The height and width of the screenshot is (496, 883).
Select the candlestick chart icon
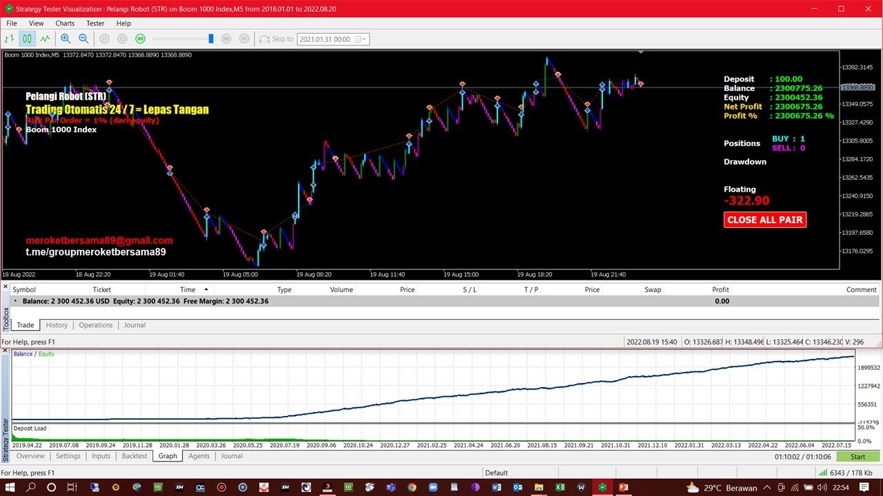(27, 39)
